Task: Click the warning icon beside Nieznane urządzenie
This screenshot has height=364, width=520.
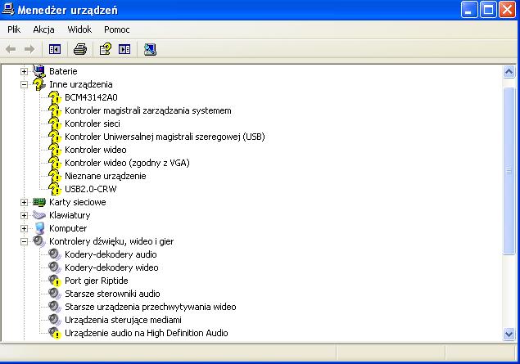Action: (55, 176)
